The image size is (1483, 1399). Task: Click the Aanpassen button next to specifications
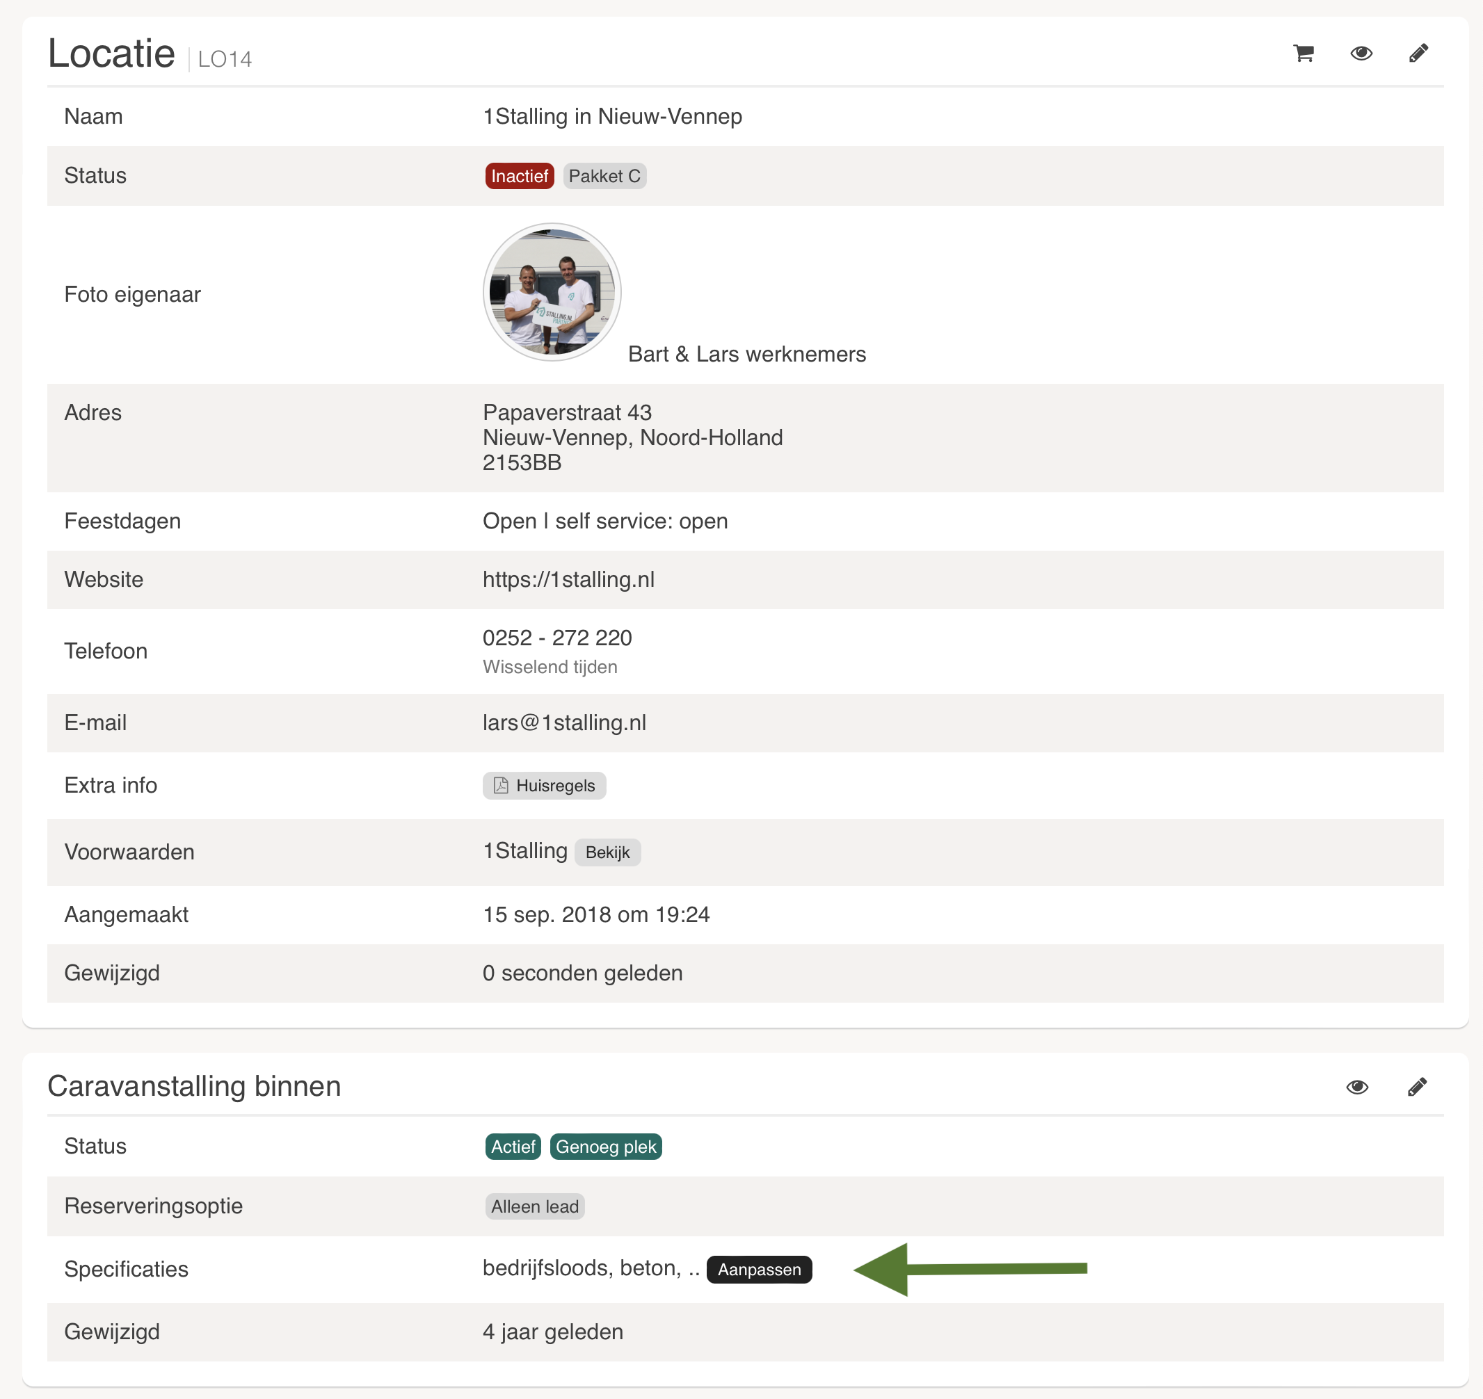tap(759, 1269)
